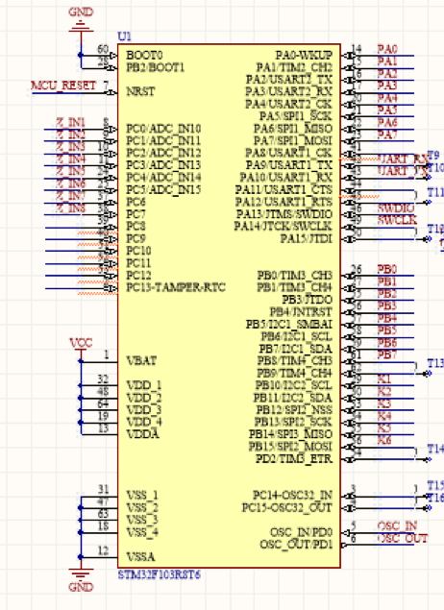This screenshot has width=444, height=610.
Task: Click the PA0-WKUP pin name
Action: (304, 56)
